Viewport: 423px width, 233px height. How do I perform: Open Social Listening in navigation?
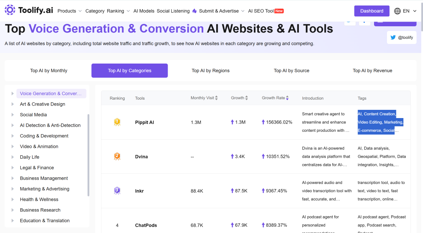[x=173, y=11]
